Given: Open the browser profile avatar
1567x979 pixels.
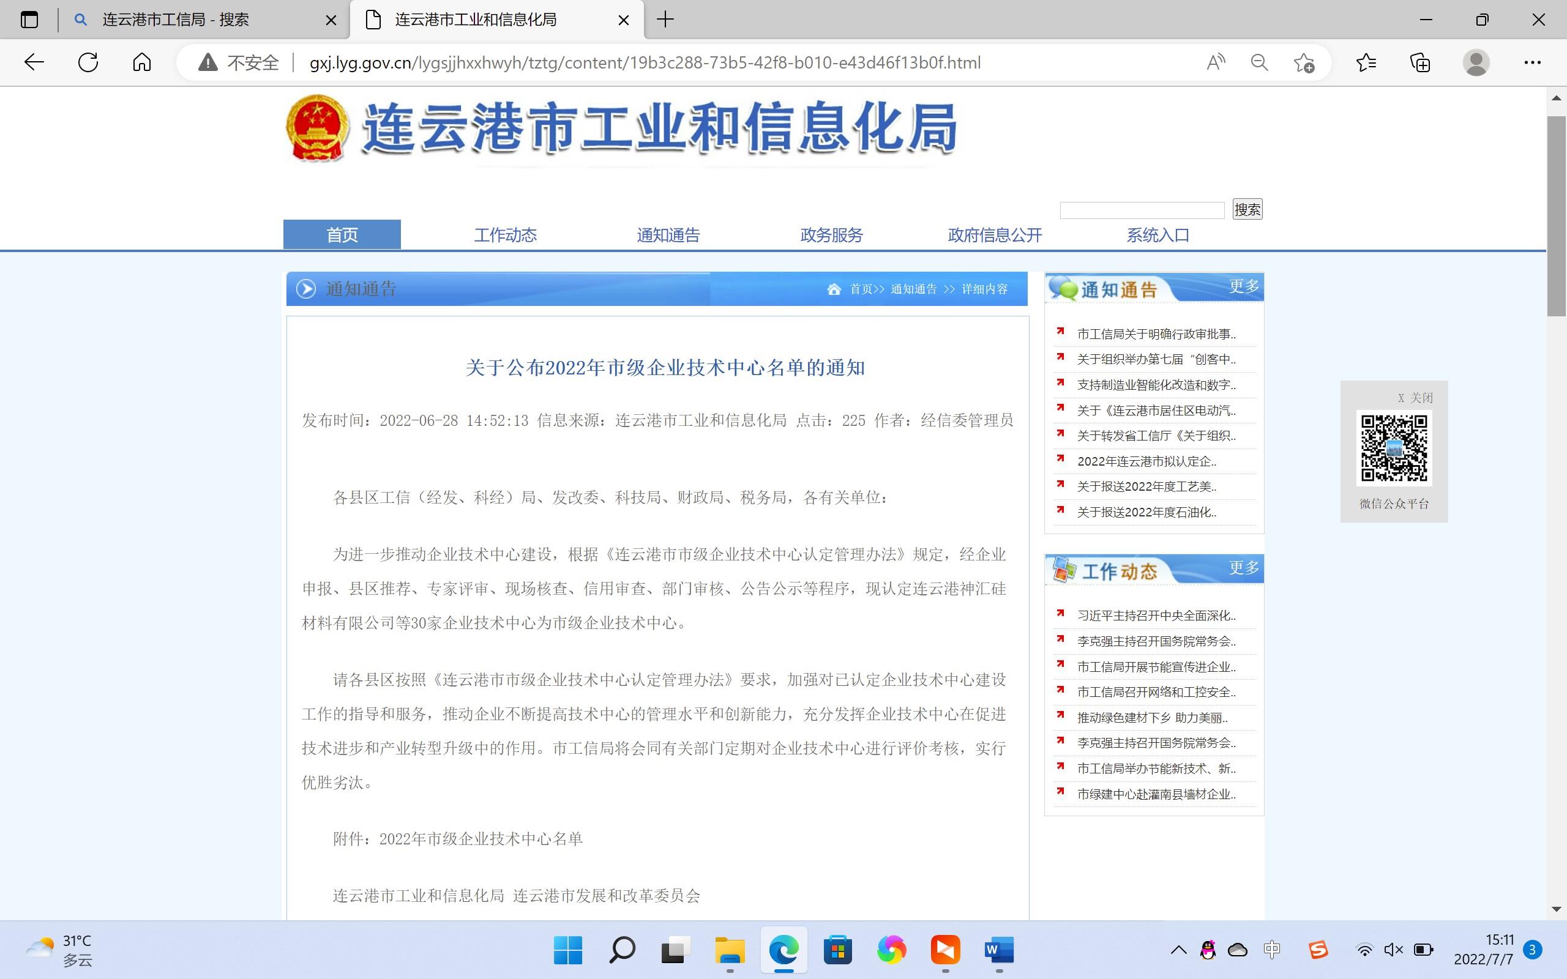Looking at the screenshot, I should (x=1476, y=62).
